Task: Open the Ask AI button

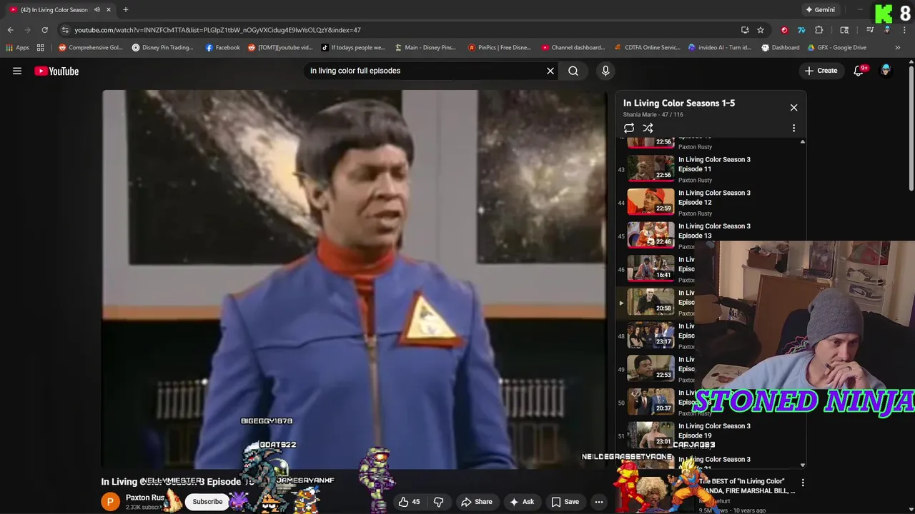Action: click(x=521, y=502)
